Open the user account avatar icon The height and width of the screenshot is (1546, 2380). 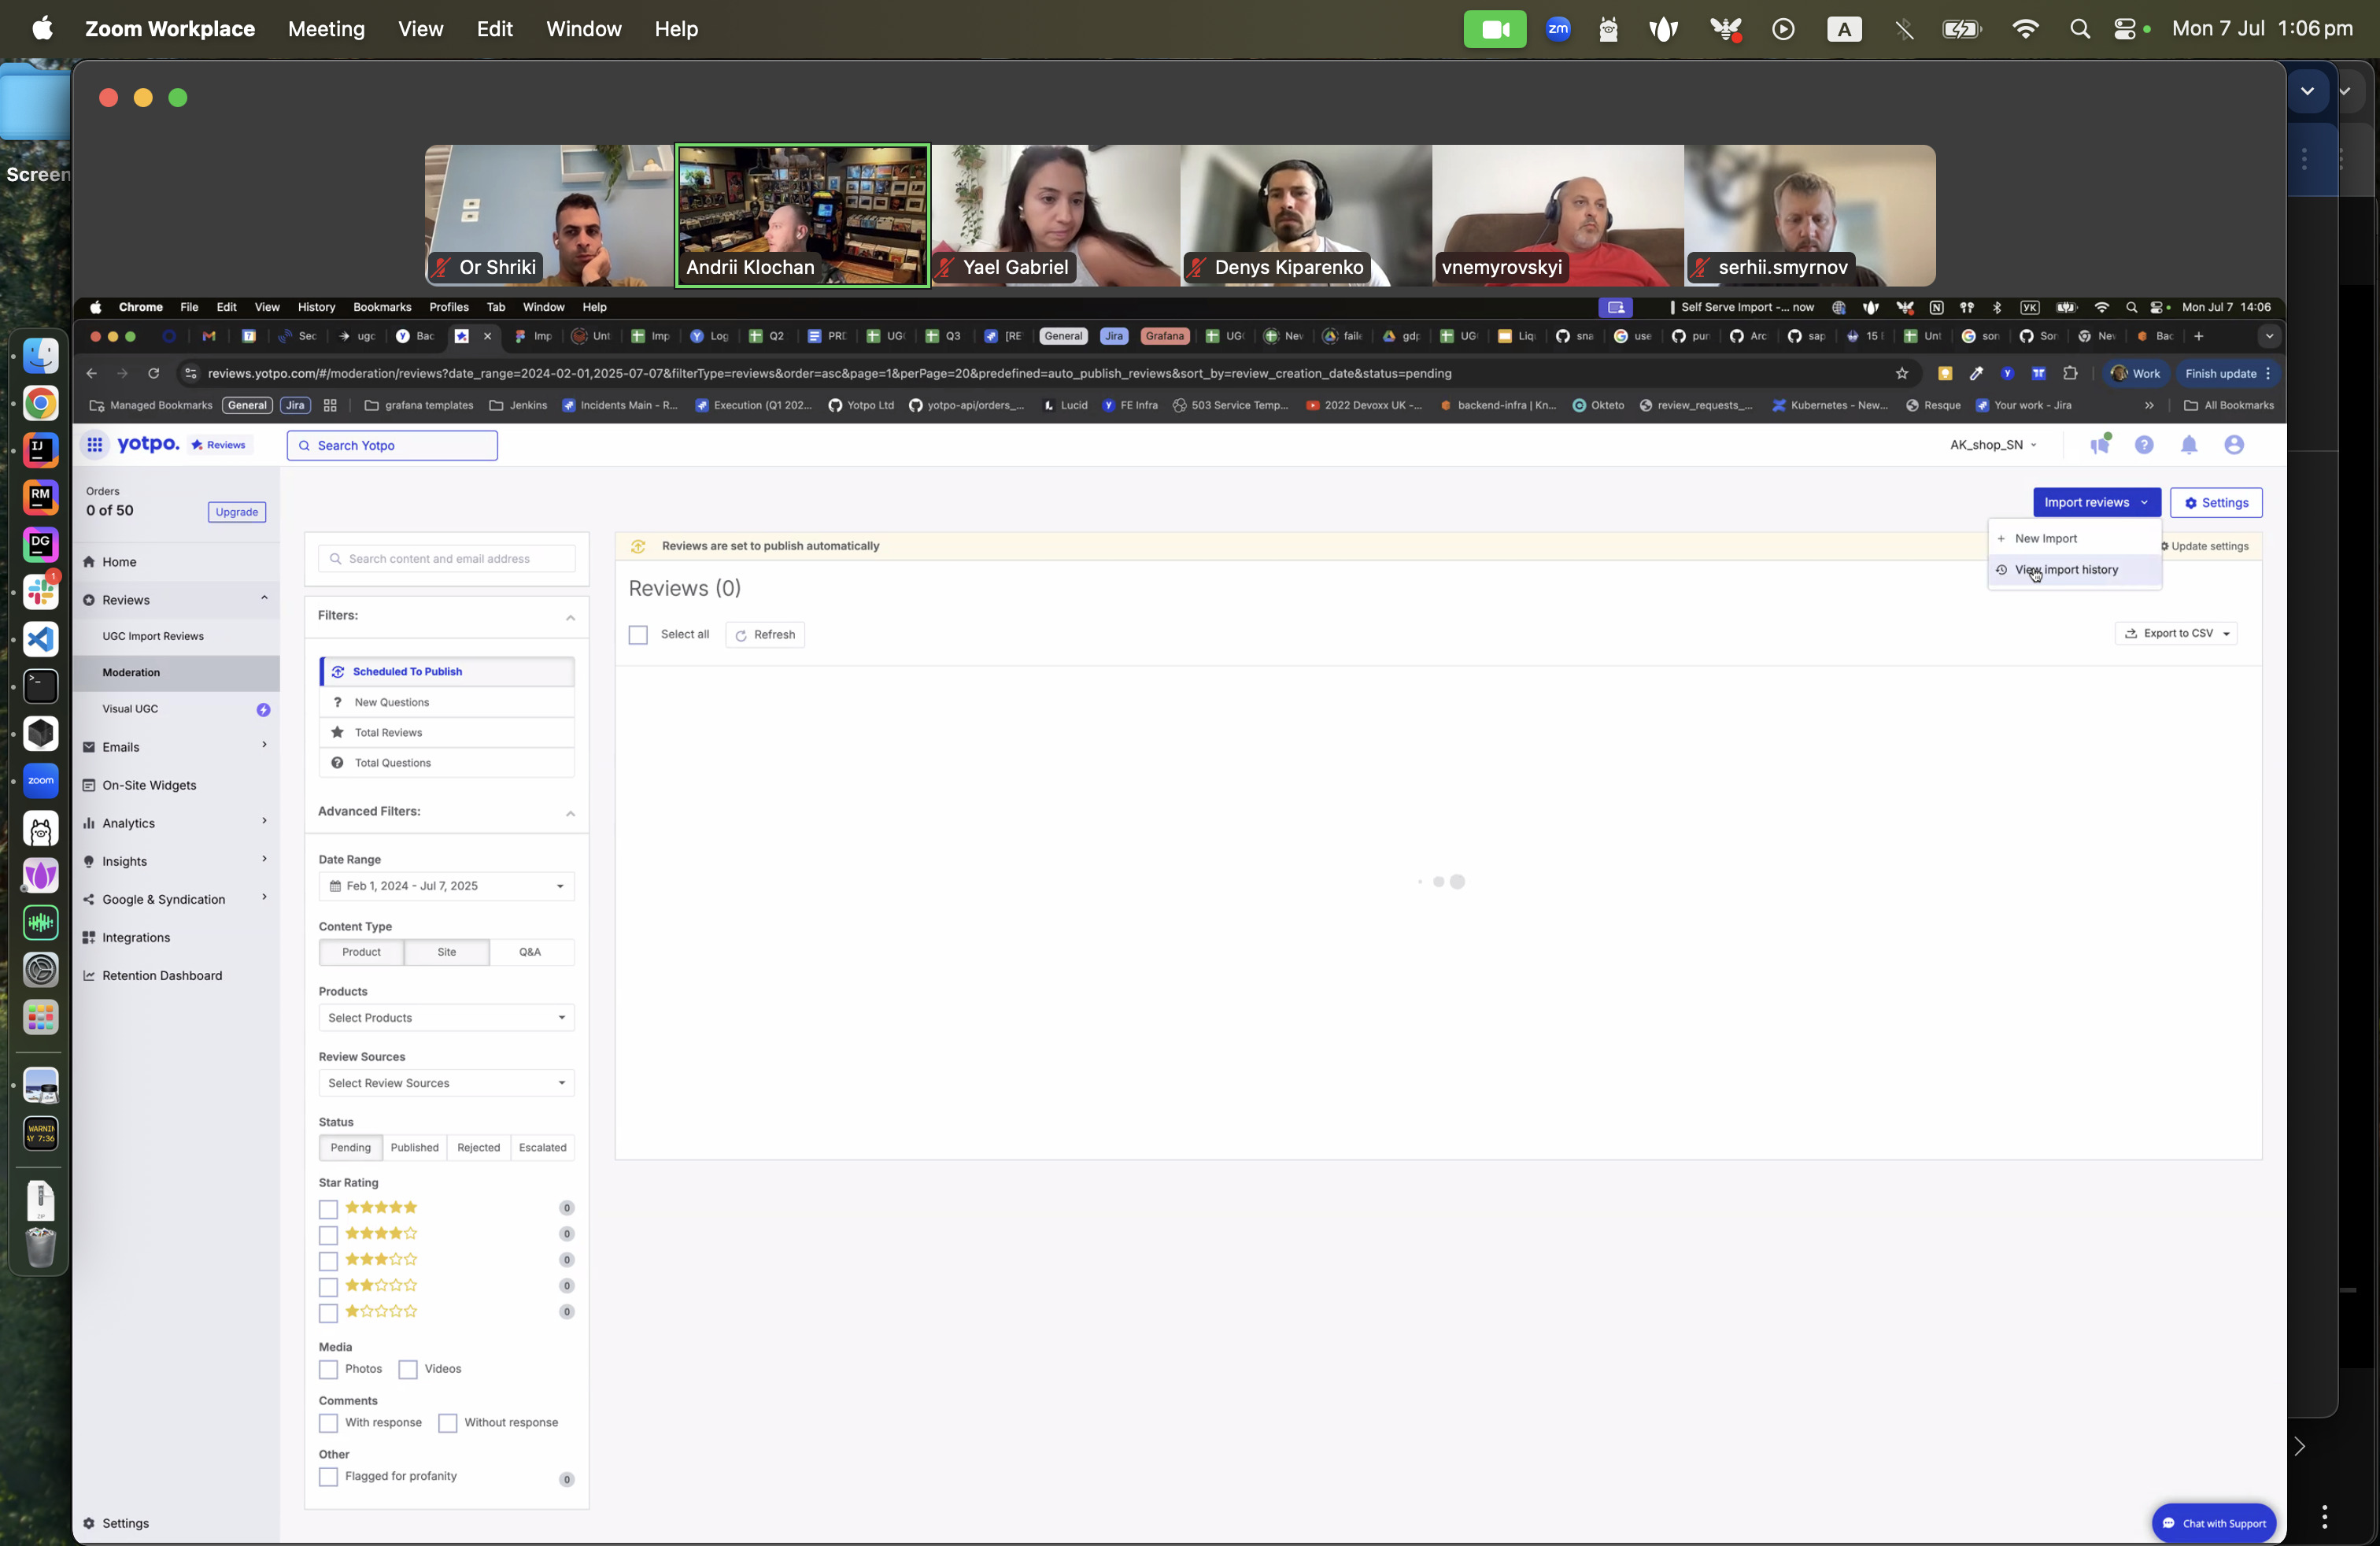pyautogui.click(x=2234, y=445)
